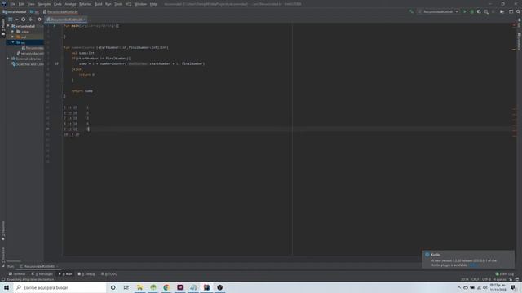Select Scratches and Consoles item
522x293 pixels.
[x=28, y=64]
